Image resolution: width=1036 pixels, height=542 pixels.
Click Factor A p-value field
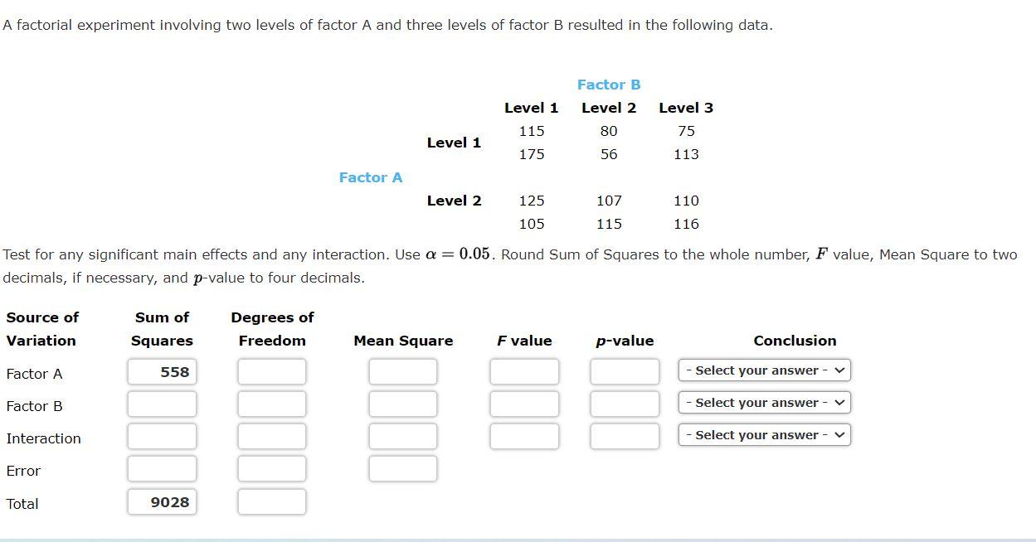[625, 371]
